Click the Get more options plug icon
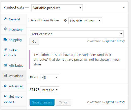131x110 pixels. [x=5, y=96]
